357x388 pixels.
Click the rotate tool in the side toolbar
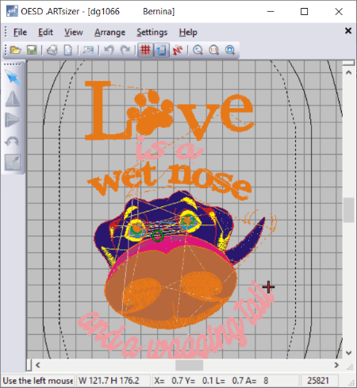13,141
